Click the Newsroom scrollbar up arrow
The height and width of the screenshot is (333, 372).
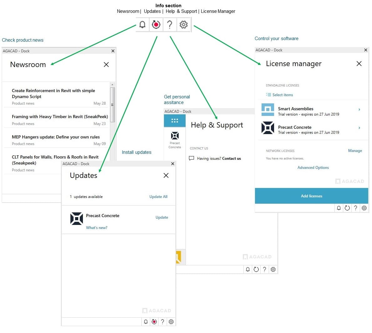pyautogui.click(x=112, y=84)
